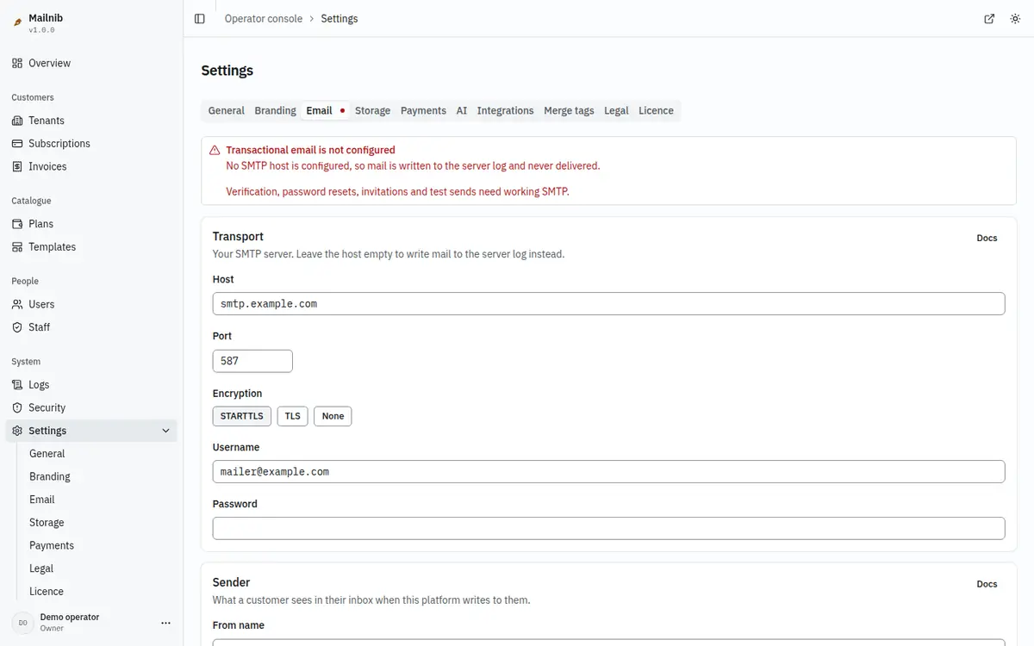This screenshot has width=1034, height=646.
Task: Focus the Username input field
Action: [x=608, y=471]
